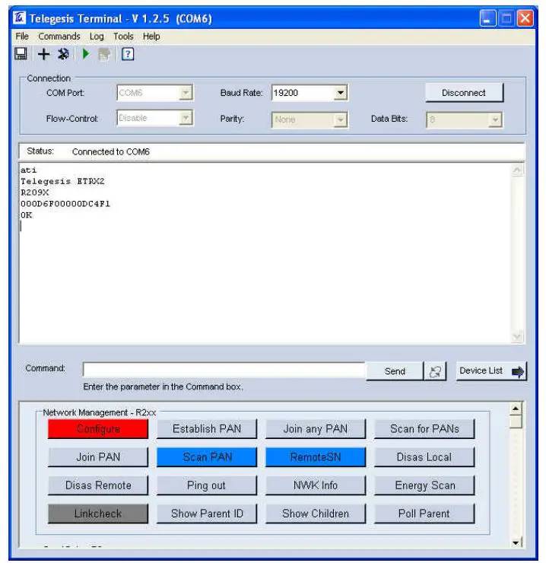Click the Establish PAN button

click(207, 428)
